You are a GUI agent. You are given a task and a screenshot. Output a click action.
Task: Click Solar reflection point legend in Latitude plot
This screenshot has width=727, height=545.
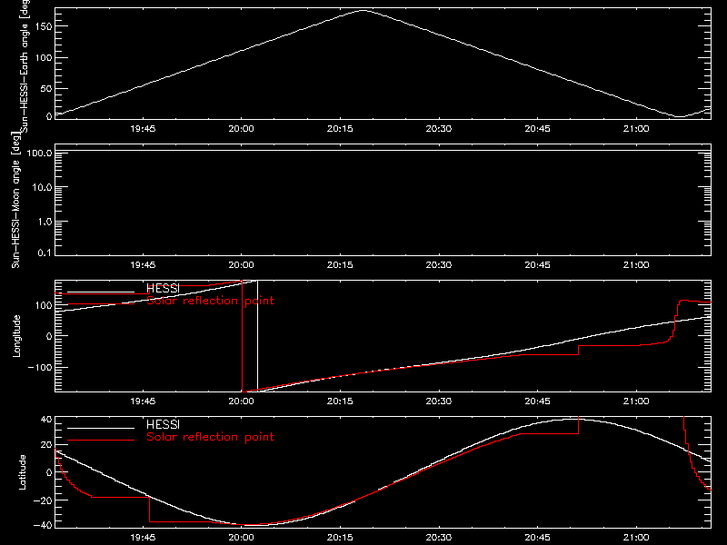[x=210, y=437]
